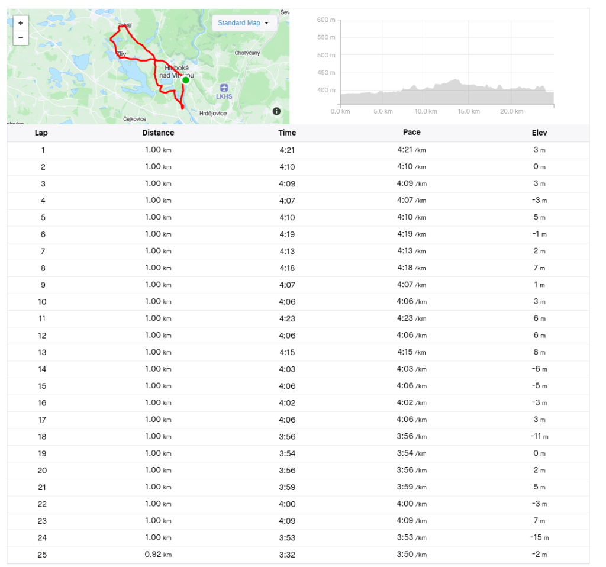Open the Standard Map dropdown
Screen dimensions: 606x567
click(x=244, y=23)
